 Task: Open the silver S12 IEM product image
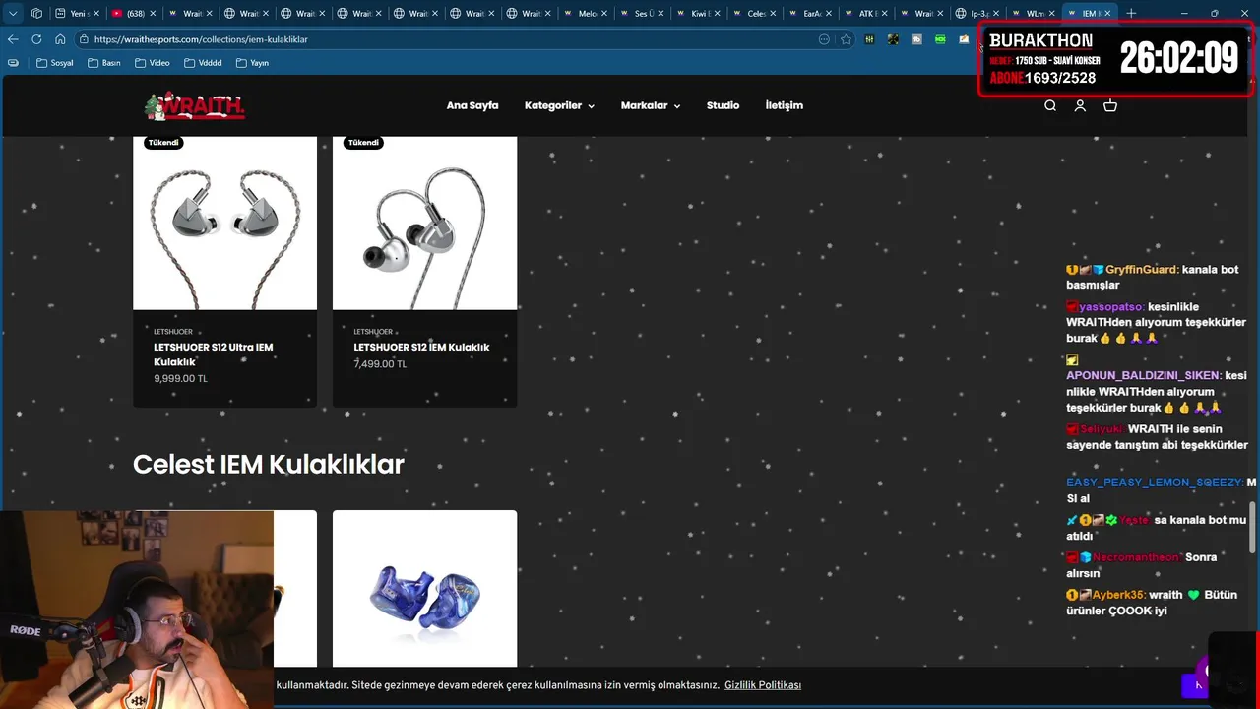424,224
